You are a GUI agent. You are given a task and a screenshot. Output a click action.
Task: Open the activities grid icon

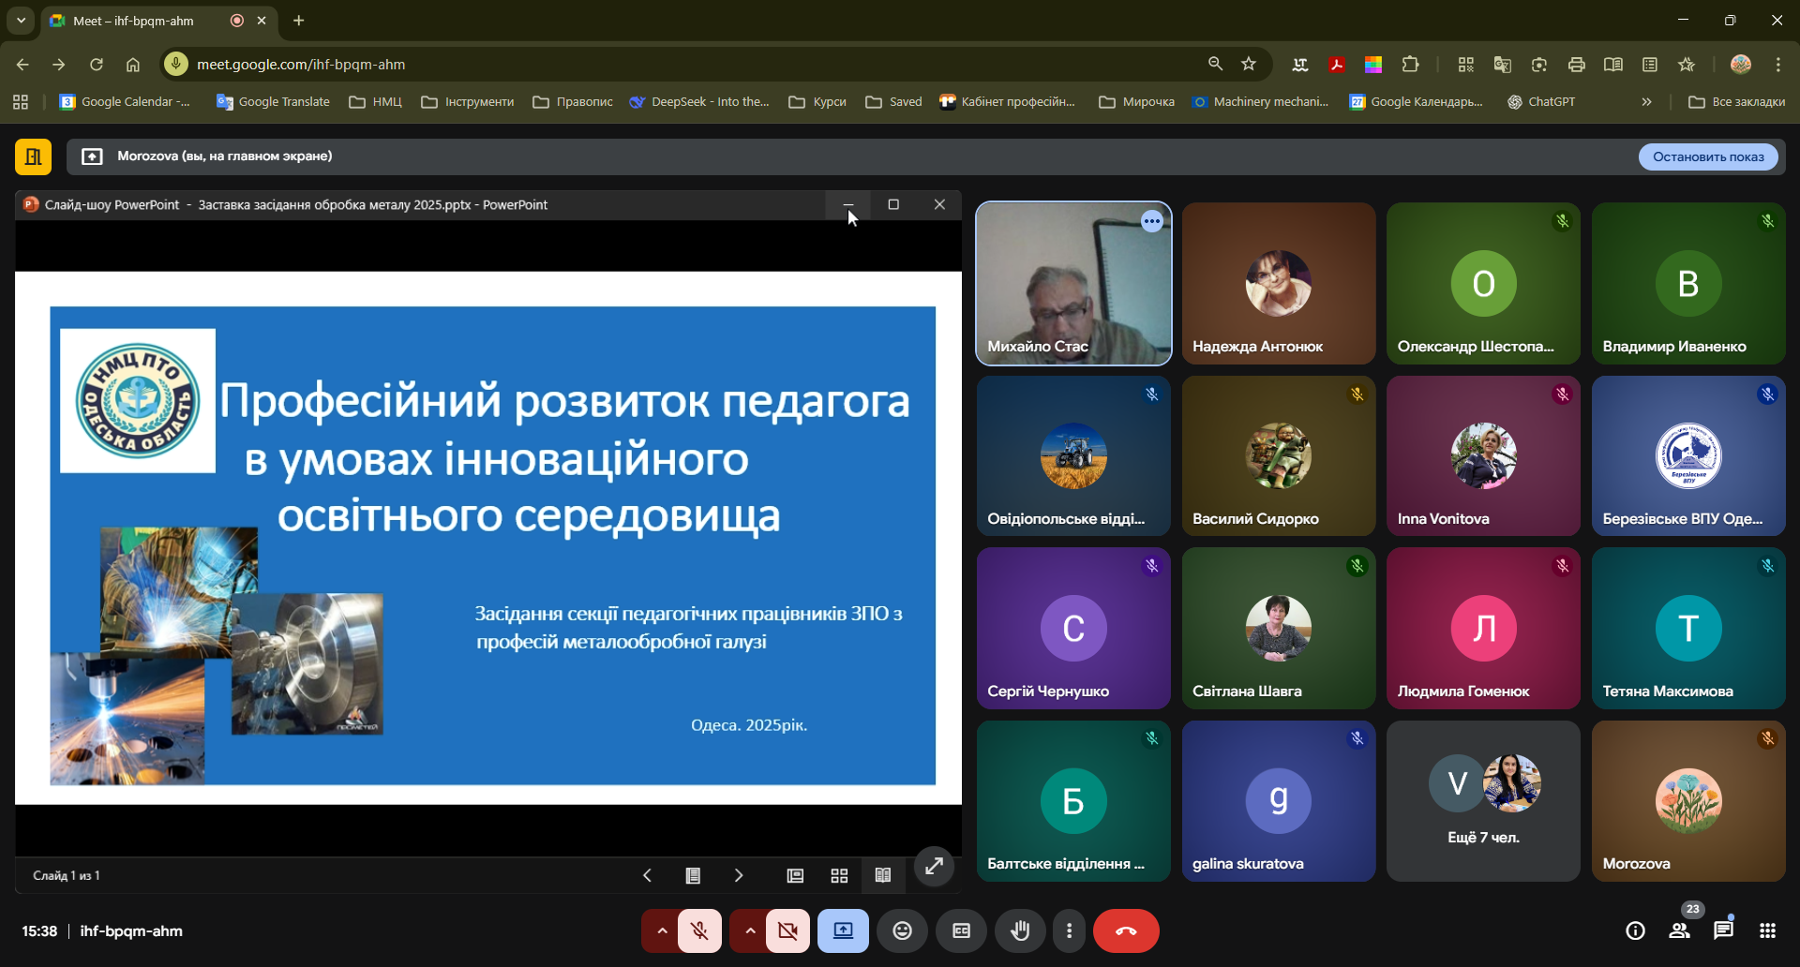[1767, 930]
